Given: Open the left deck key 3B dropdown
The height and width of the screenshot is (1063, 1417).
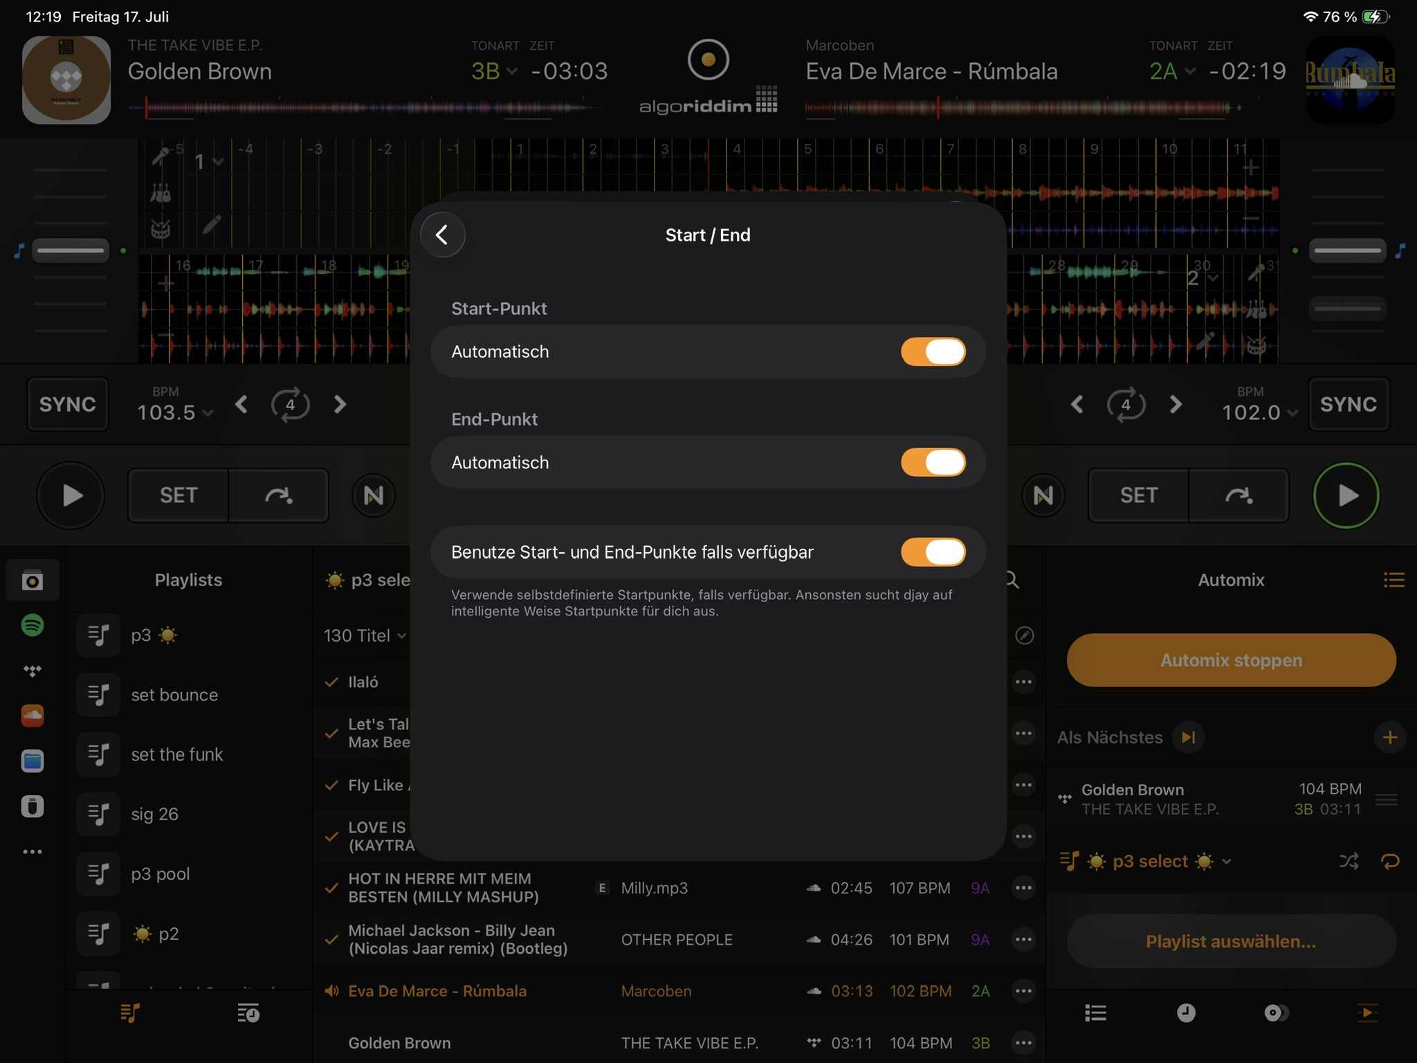Looking at the screenshot, I should (x=494, y=71).
